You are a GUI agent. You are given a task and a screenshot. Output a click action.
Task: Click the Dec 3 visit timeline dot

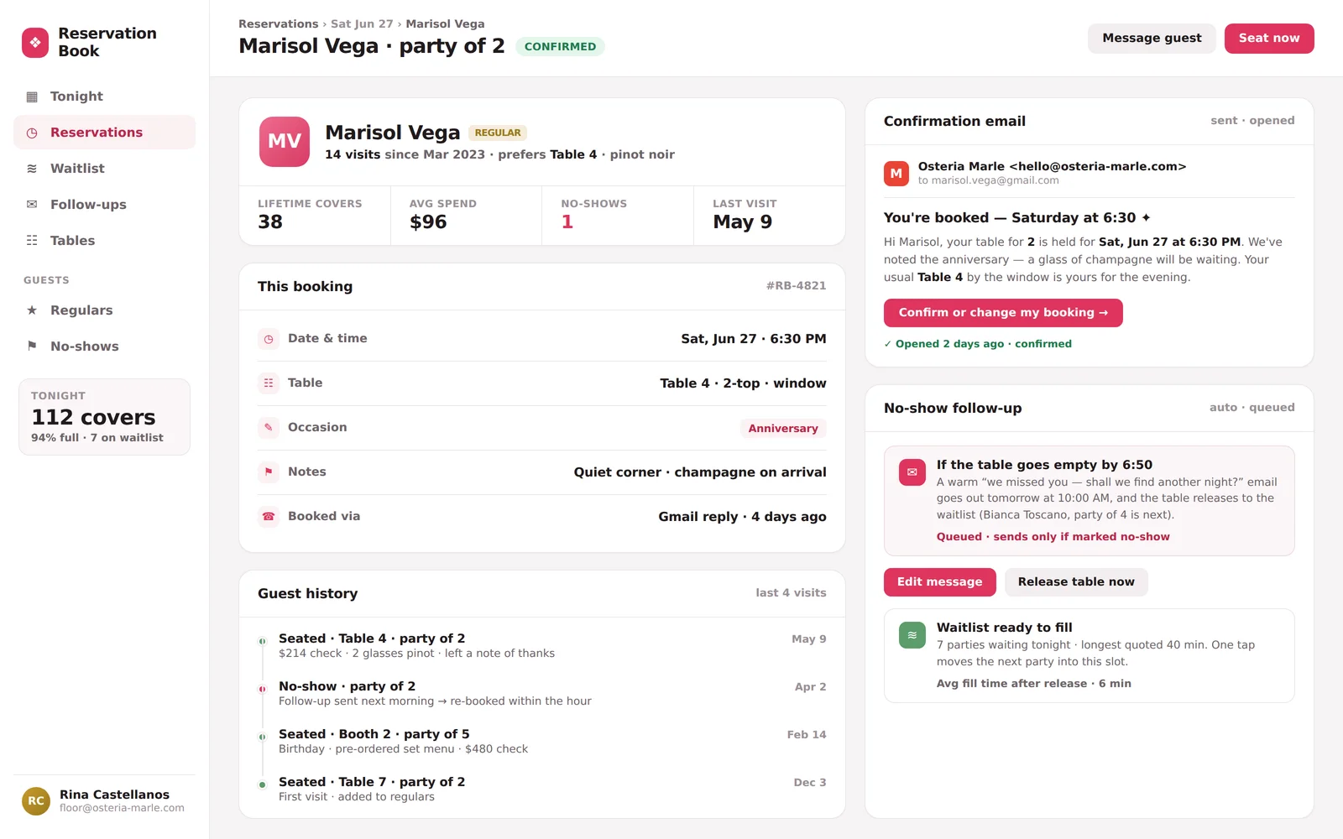262,784
